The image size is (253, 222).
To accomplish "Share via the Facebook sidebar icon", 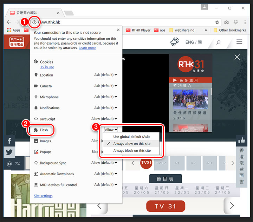I will [9, 141].
